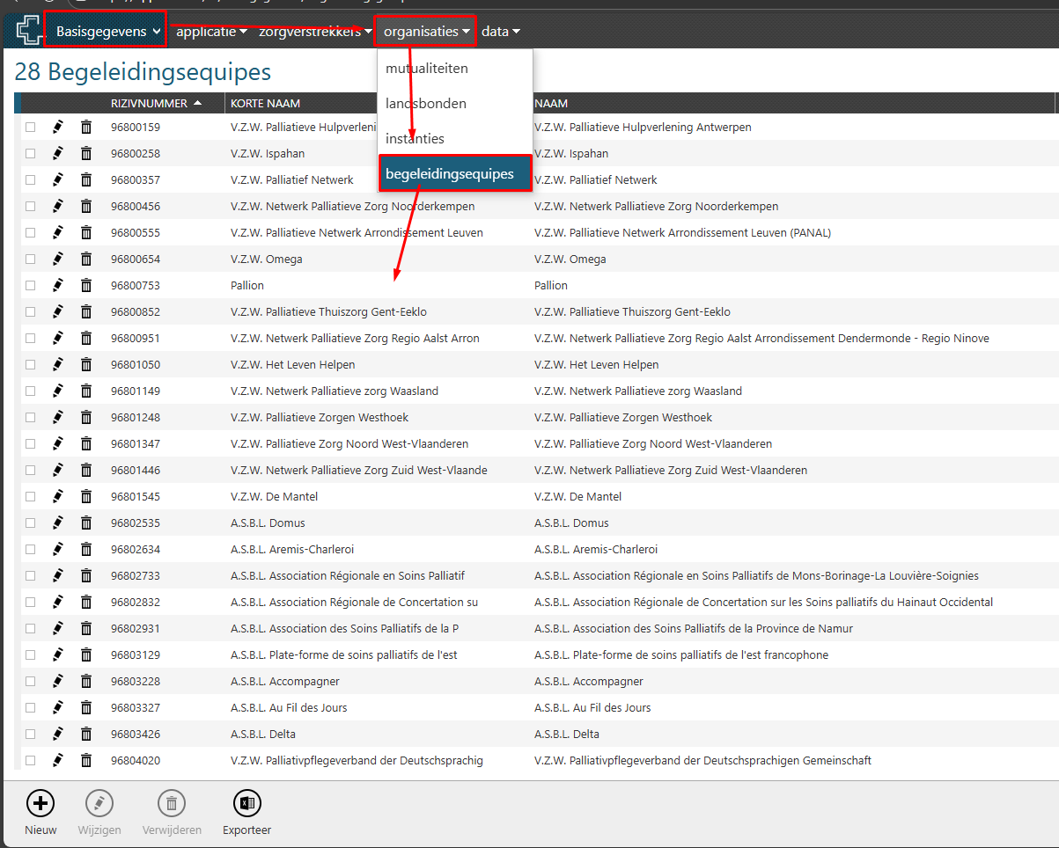Delete row 96800555 with its trash icon
The height and width of the screenshot is (848, 1059).
pyautogui.click(x=86, y=233)
